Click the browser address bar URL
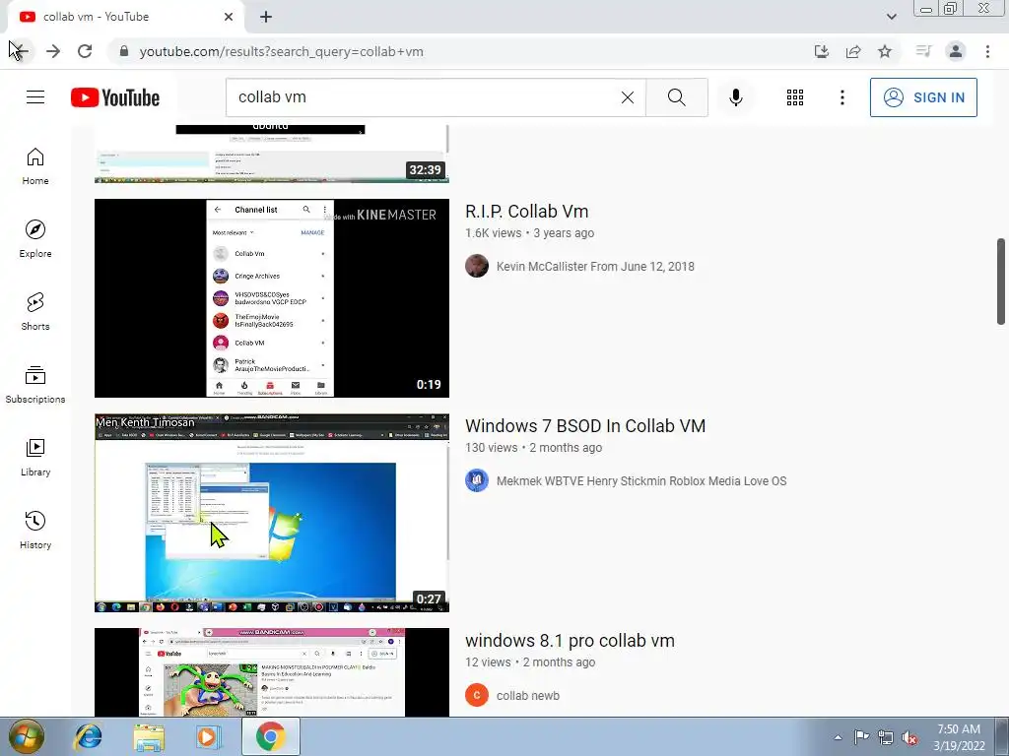This screenshot has width=1009, height=756. tap(281, 51)
